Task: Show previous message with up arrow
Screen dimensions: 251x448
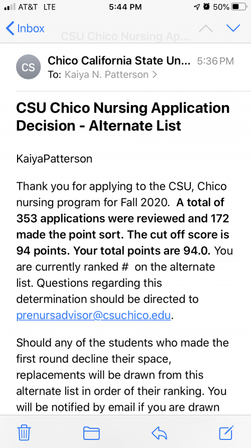Action: [x=206, y=28]
